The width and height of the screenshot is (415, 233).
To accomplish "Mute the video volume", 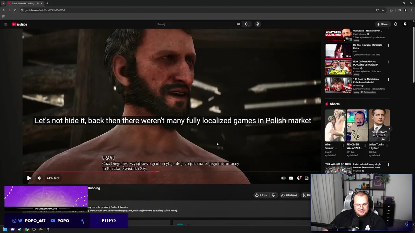I will pos(39,178).
